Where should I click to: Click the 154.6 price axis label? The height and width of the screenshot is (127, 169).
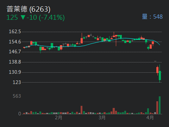(15, 42)
